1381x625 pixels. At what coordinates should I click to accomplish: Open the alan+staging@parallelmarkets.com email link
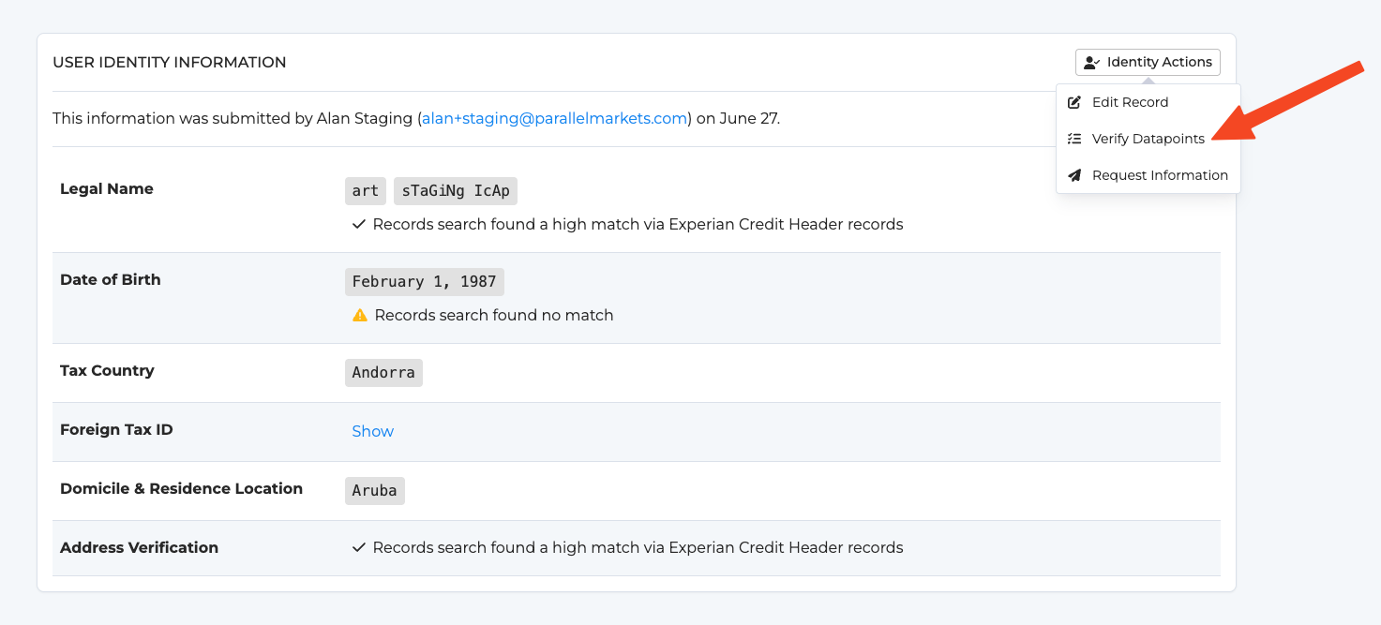[x=554, y=118]
